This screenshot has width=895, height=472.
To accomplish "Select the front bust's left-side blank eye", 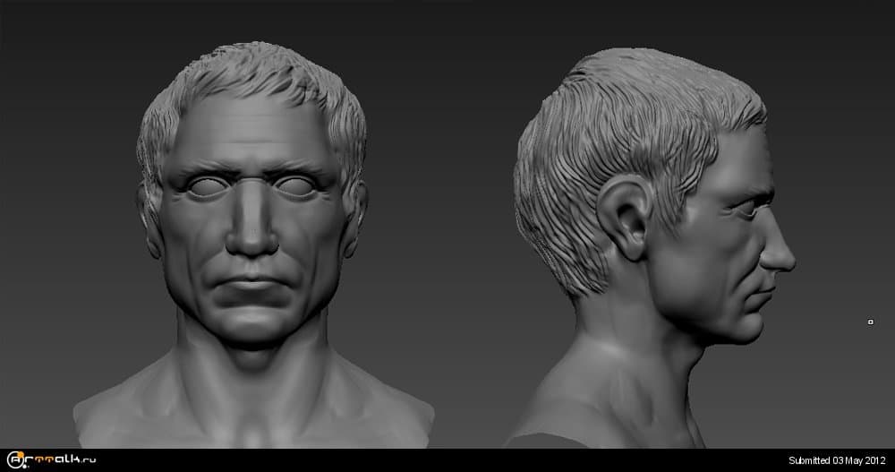I will click(203, 186).
